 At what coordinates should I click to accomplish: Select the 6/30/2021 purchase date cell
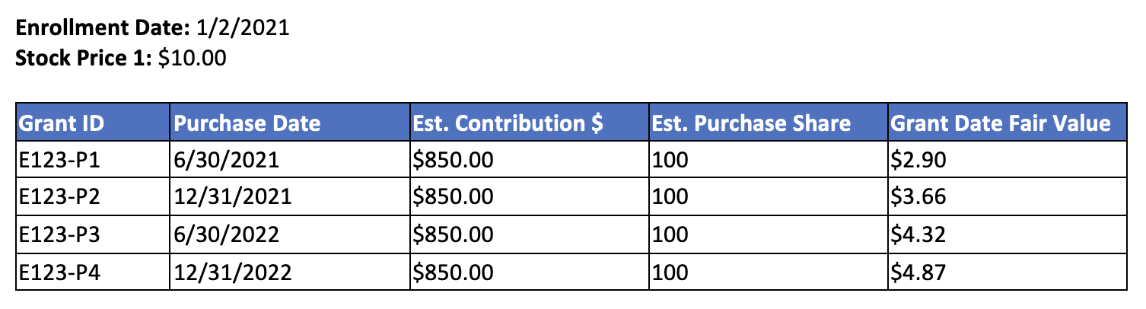pos(289,160)
